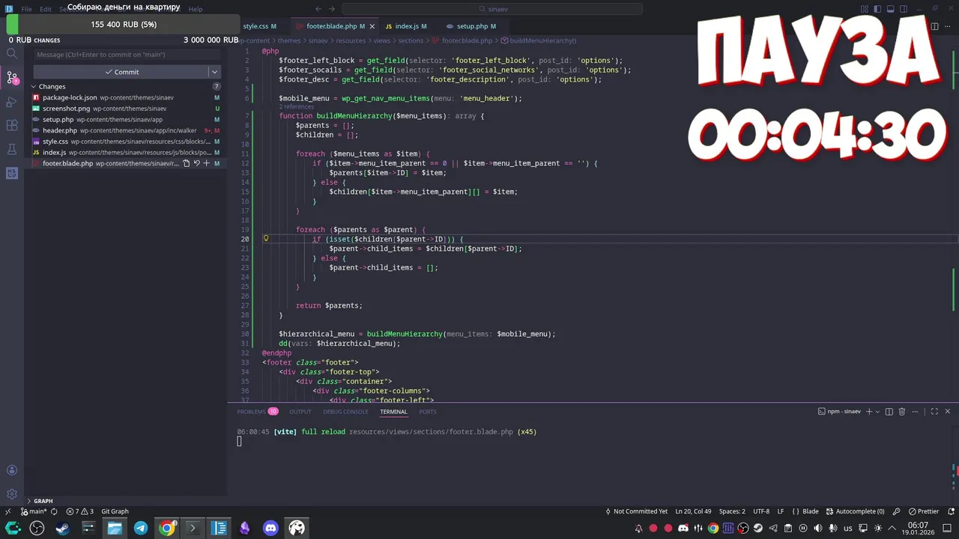This screenshot has width=959, height=539.
Task: Open Telegram from the taskbar
Action: (x=141, y=528)
